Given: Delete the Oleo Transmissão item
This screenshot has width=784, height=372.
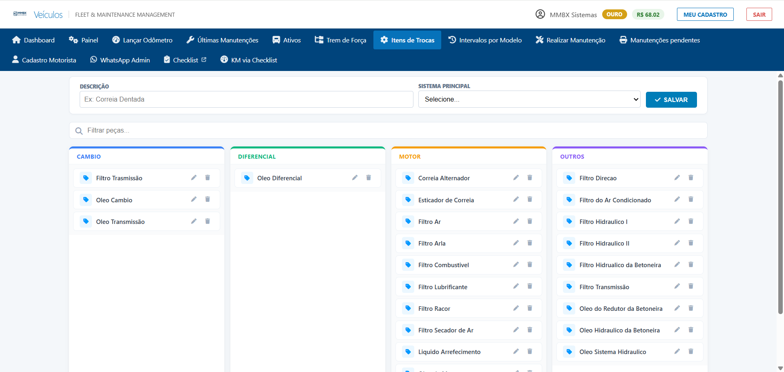Looking at the screenshot, I should [208, 221].
